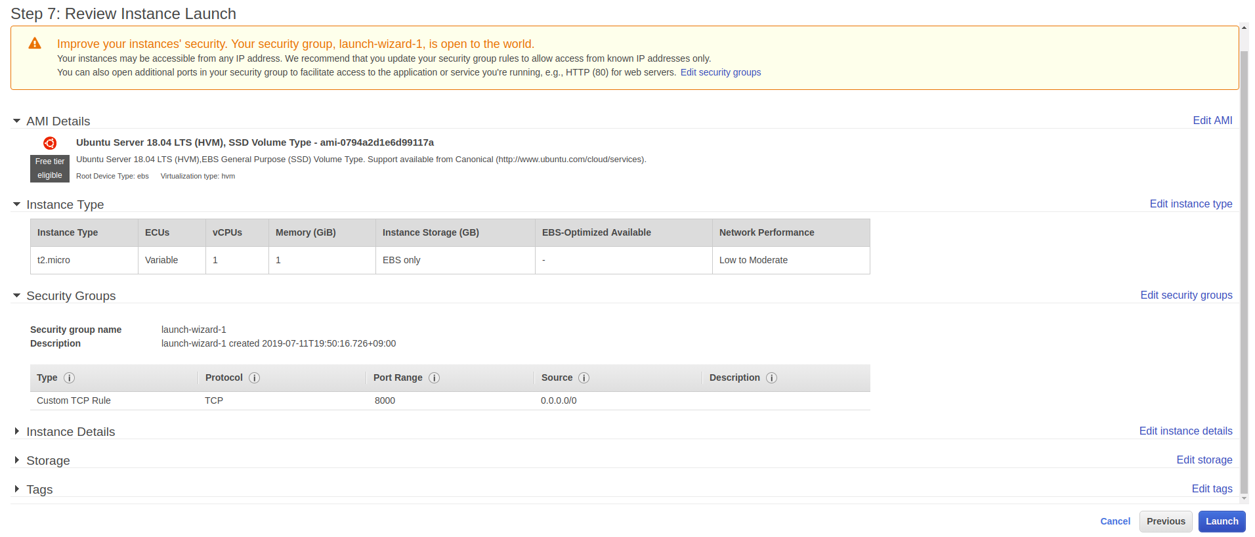
Task: Go back with the Previous button
Action: [x=1166, y=521]
